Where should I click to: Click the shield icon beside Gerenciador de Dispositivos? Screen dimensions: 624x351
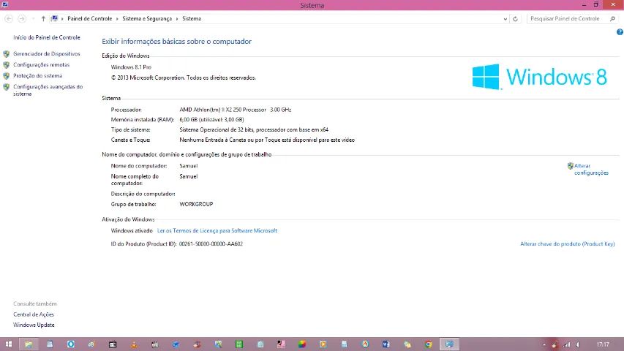point(7,53)
